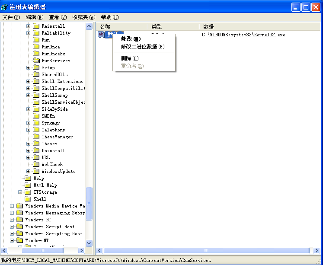
Task: Collapse the WindowsNT key
Action: pyautogui.click(x=12, y=240)
